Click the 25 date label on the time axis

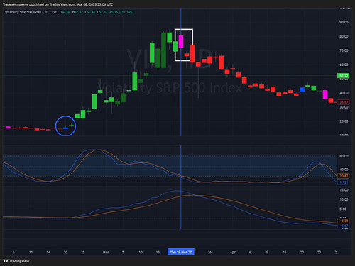tap(83, 252)
